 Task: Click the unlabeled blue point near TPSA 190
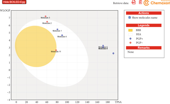tap(113, 53)
